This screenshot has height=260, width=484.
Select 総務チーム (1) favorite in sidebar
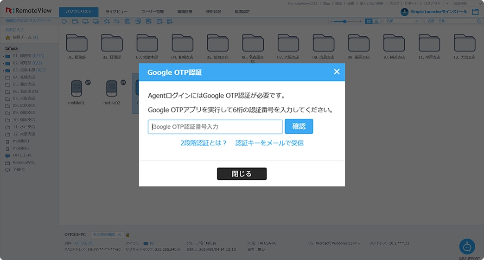[x=25, y=37]
